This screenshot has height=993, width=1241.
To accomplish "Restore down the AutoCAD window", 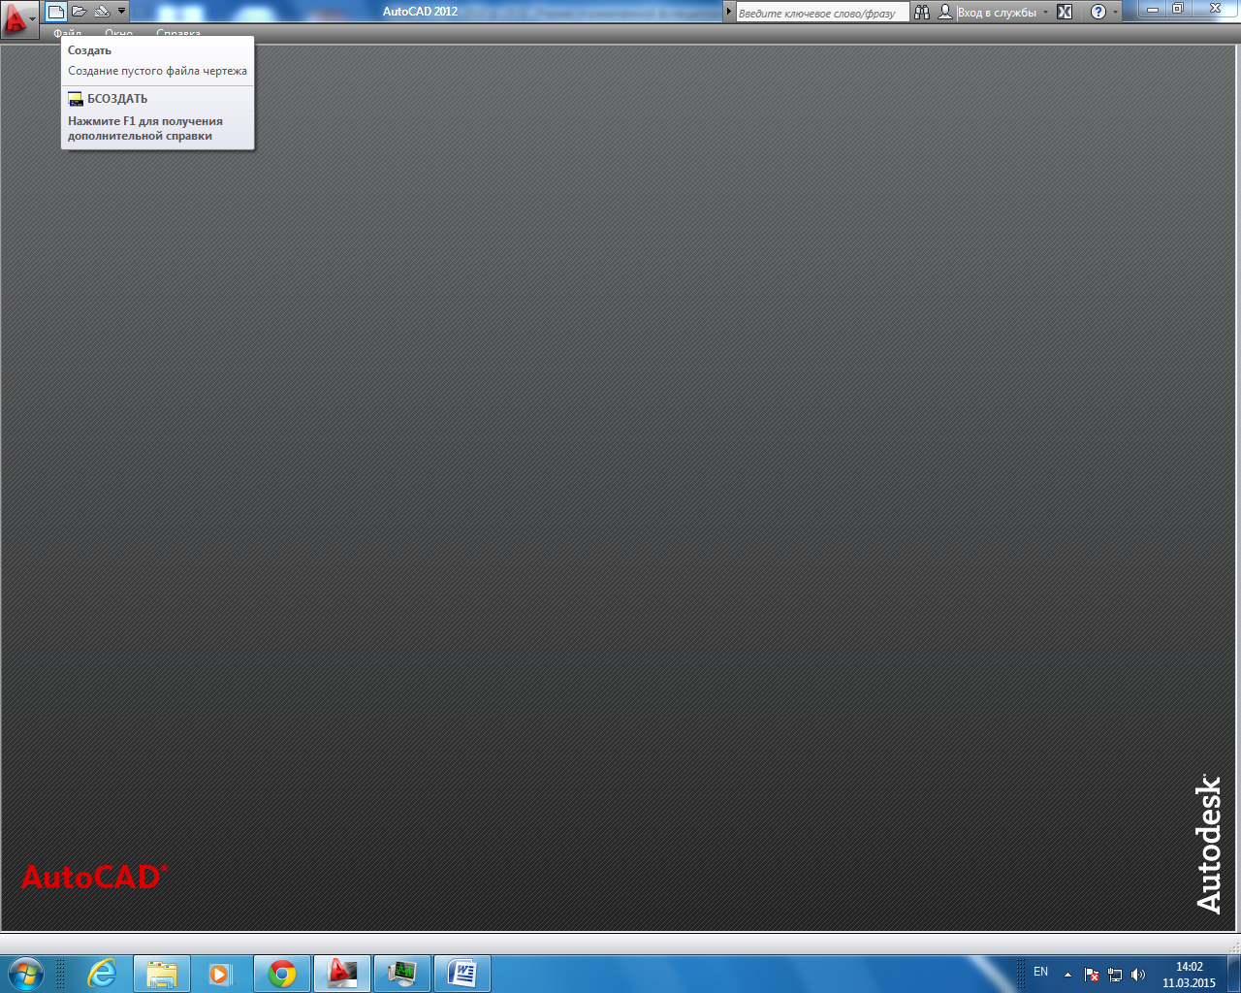I will tap(1178, 10).
